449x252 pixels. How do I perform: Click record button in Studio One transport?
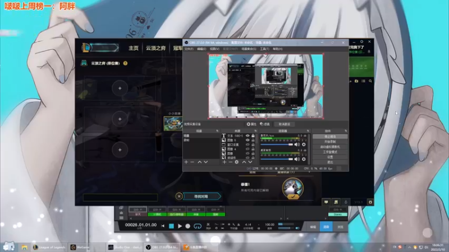coord(188,226)
